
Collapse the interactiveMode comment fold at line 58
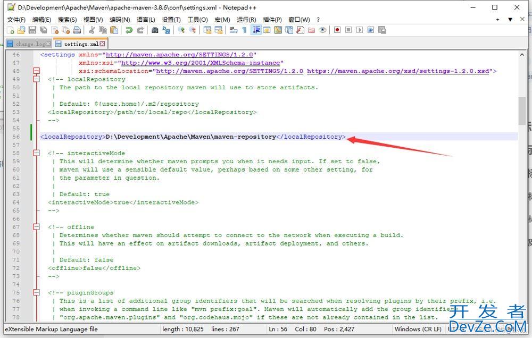point(36,153)
